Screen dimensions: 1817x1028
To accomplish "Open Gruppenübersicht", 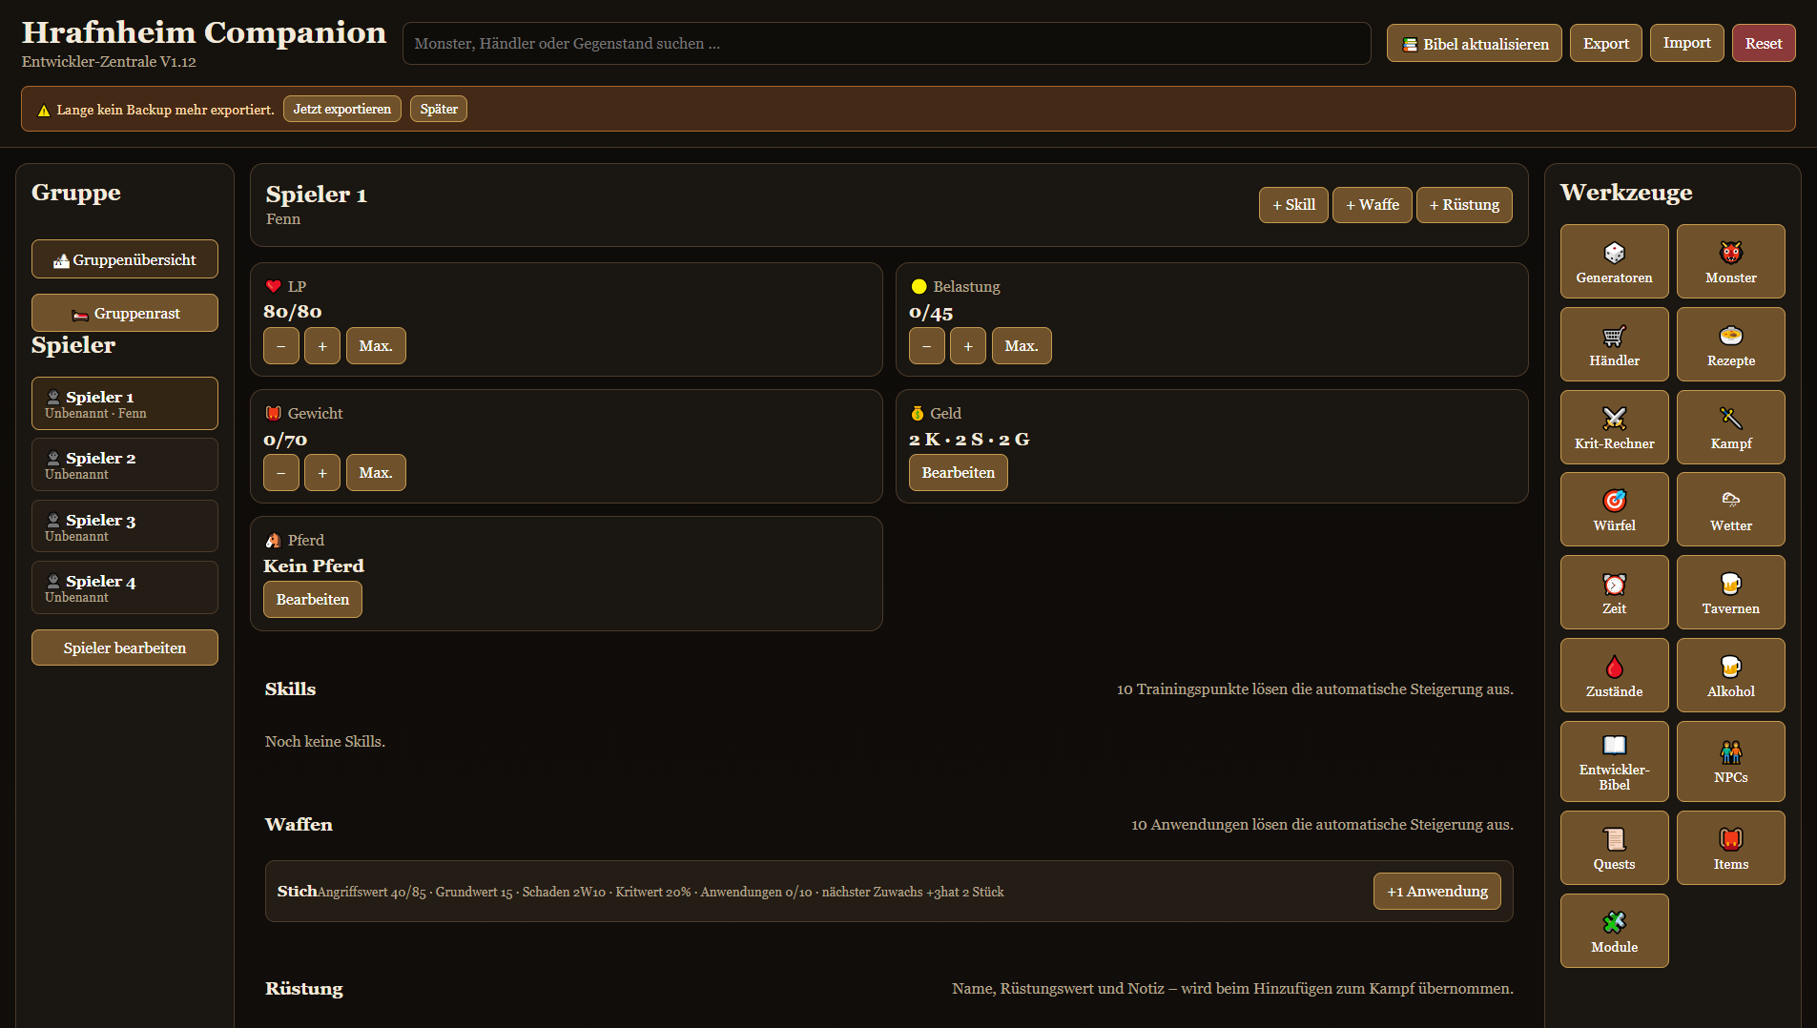I will [125, 259].
